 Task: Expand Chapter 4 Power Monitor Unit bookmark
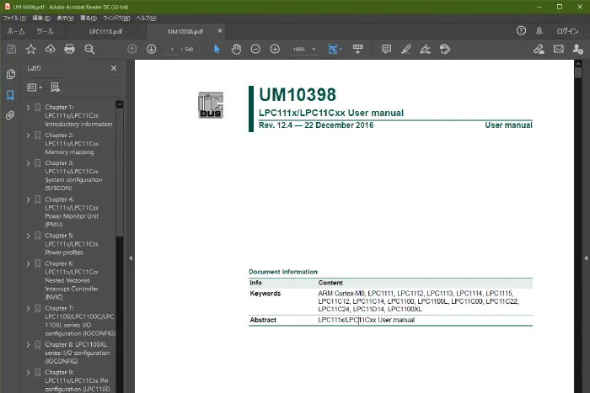tap(28, 199)
